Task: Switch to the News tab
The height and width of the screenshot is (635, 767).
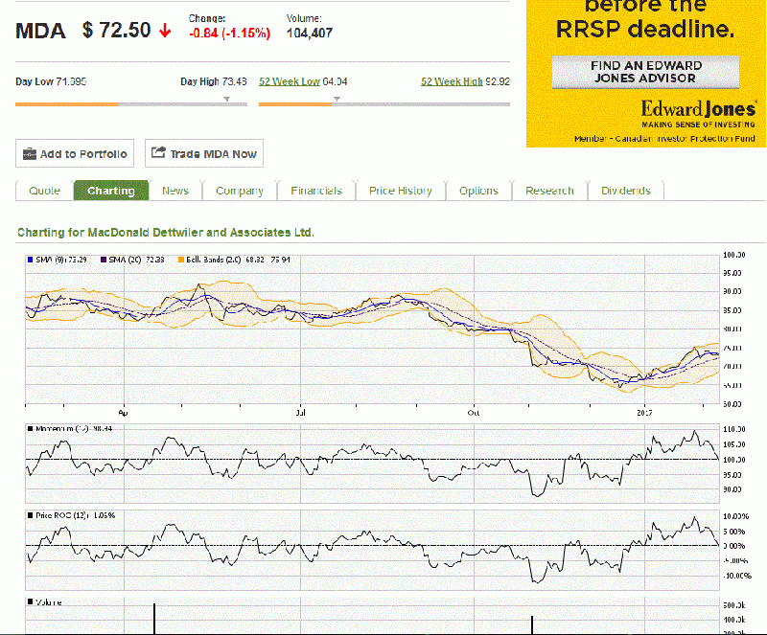Action: point(175,191)
